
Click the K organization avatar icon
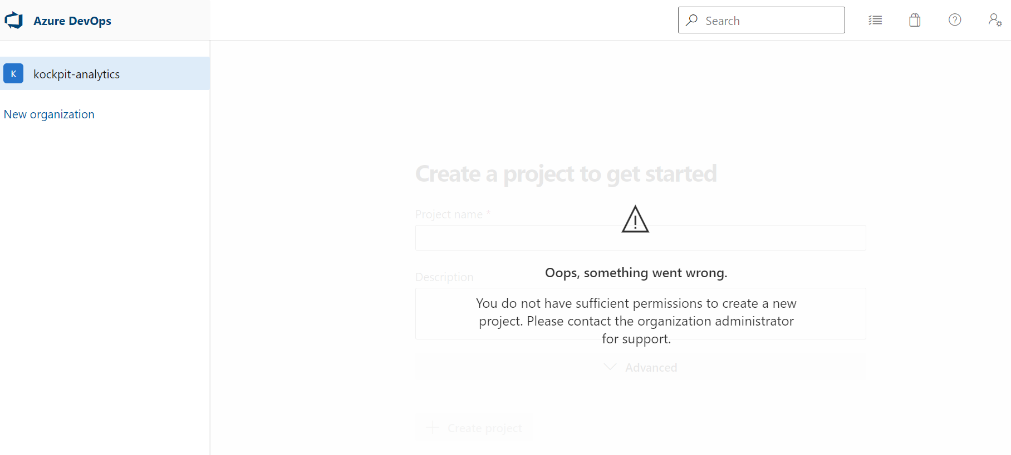(x=13, y=73)
